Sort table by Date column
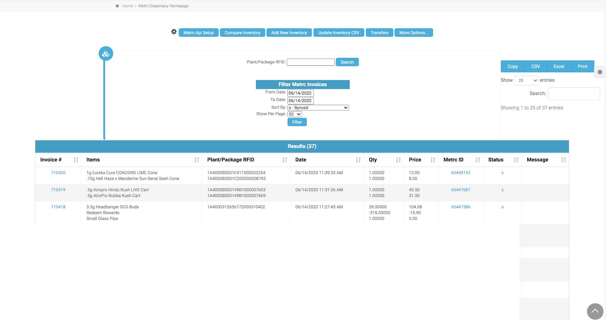The image size is (606, 320). 358,160
